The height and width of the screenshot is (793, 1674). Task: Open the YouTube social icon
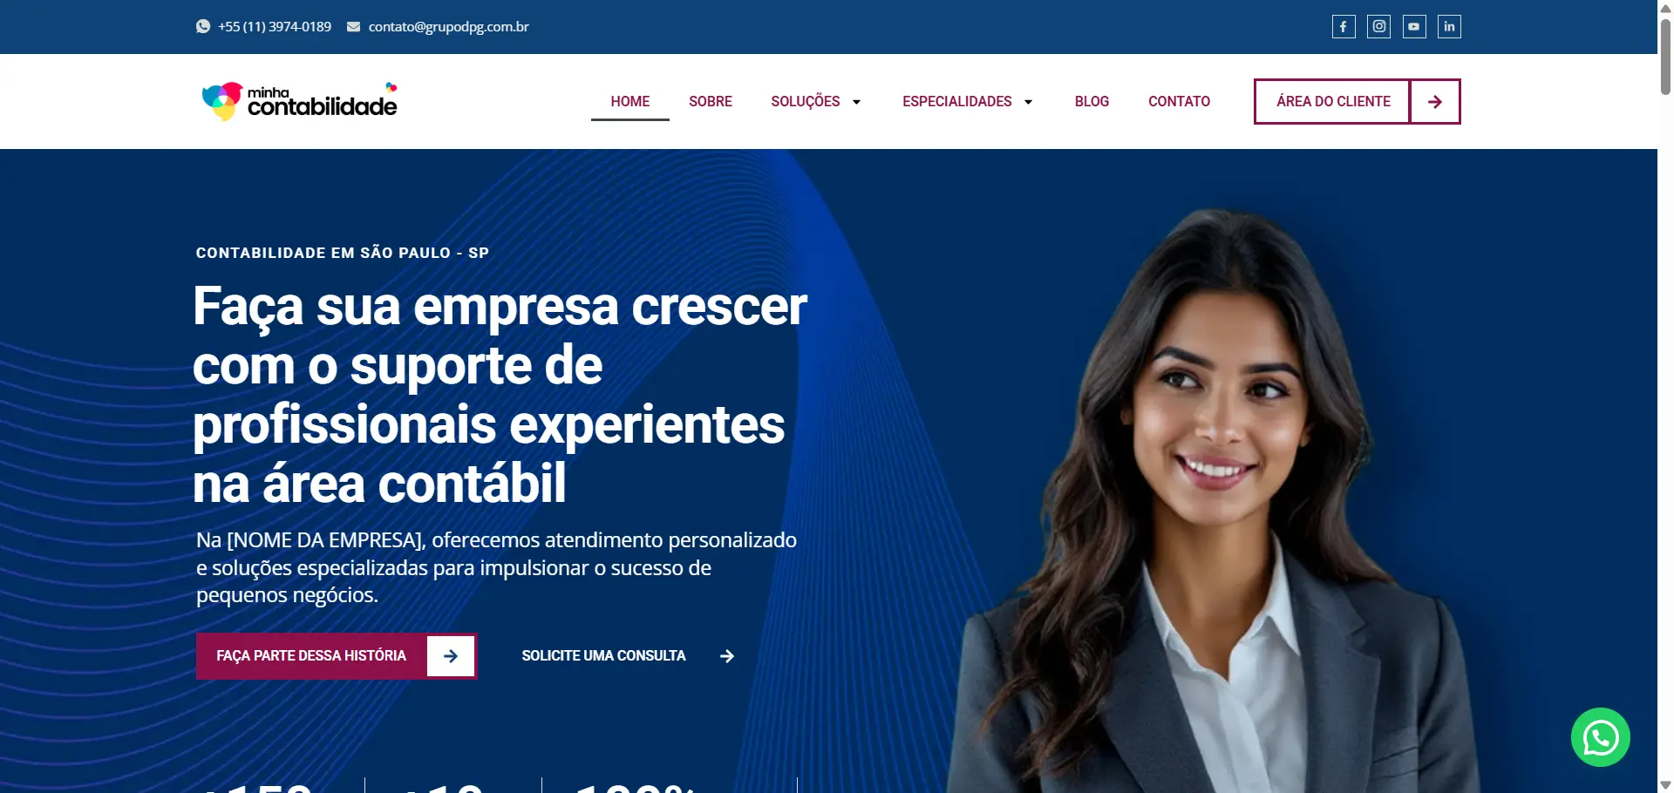tap(1414, 27)
